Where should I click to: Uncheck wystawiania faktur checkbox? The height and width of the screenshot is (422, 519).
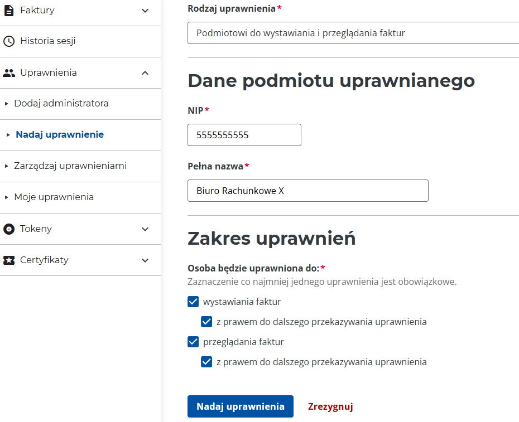click(193, 302)
